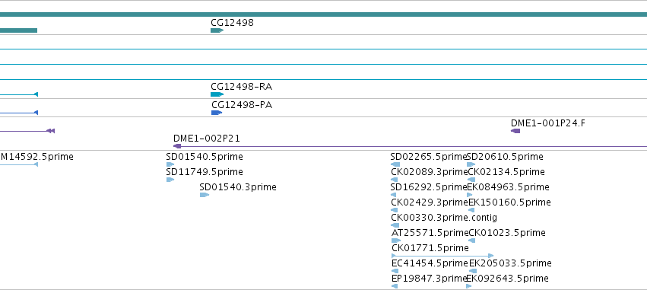
Task: Open the CG12498 gene label
Action: point(232,23)
